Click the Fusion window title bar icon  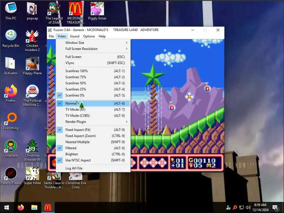click(x=50, y=30)
